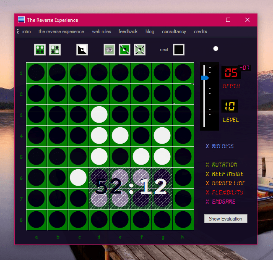Open the web rules menu
Viewport: 273px width, 260px height.
[x=101, y=32]
